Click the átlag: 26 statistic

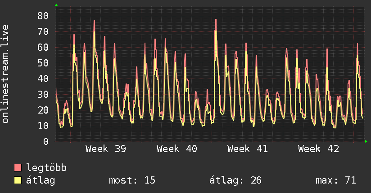235,180
